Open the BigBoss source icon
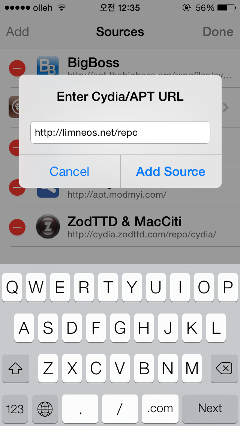 click(48, 66)
